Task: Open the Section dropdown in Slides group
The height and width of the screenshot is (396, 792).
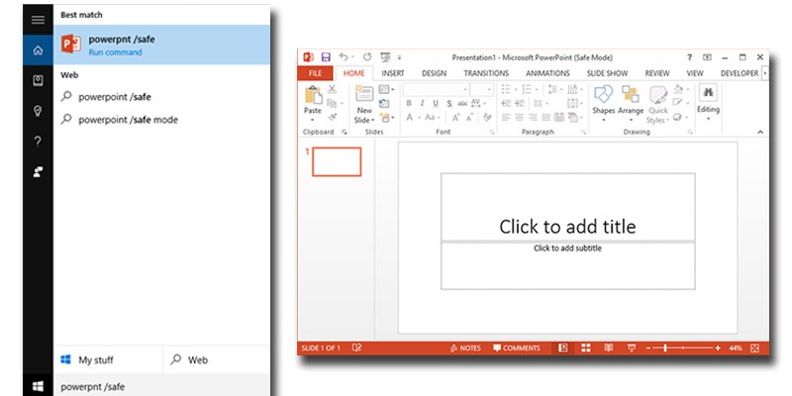Action: 386,117
